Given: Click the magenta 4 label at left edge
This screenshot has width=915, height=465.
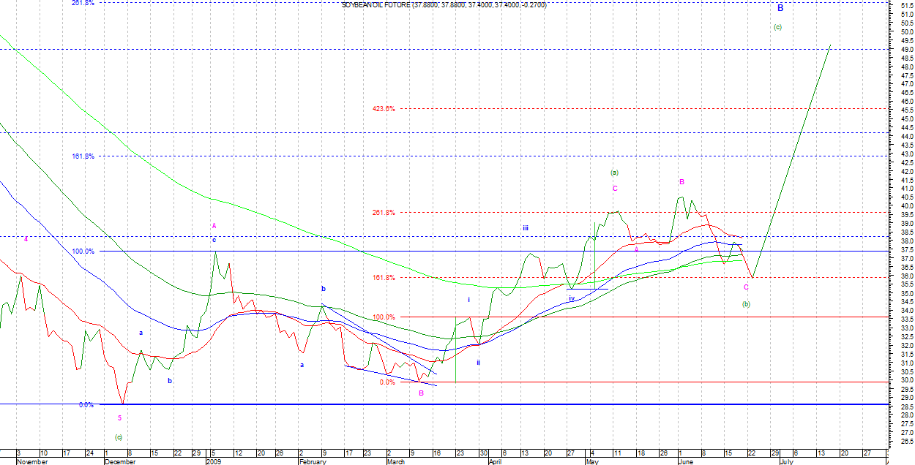Looking at the screenshot, I should pyautogui.click(x=26, y=239).
